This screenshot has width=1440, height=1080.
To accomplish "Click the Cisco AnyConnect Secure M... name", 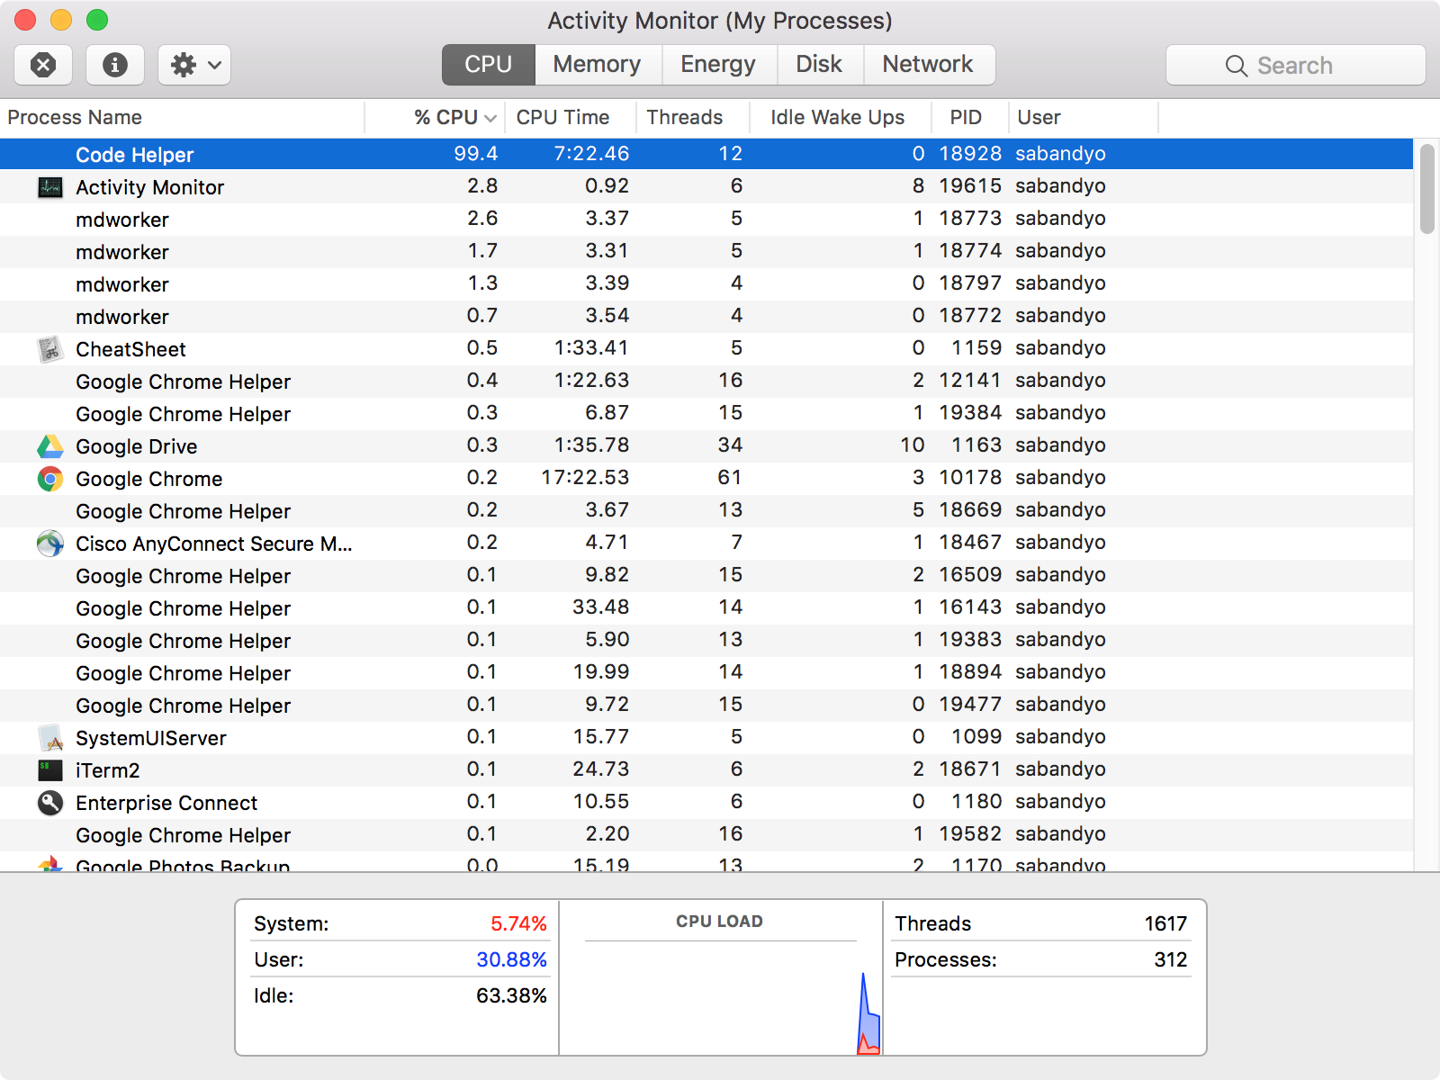I will click(x=214, y=544).
